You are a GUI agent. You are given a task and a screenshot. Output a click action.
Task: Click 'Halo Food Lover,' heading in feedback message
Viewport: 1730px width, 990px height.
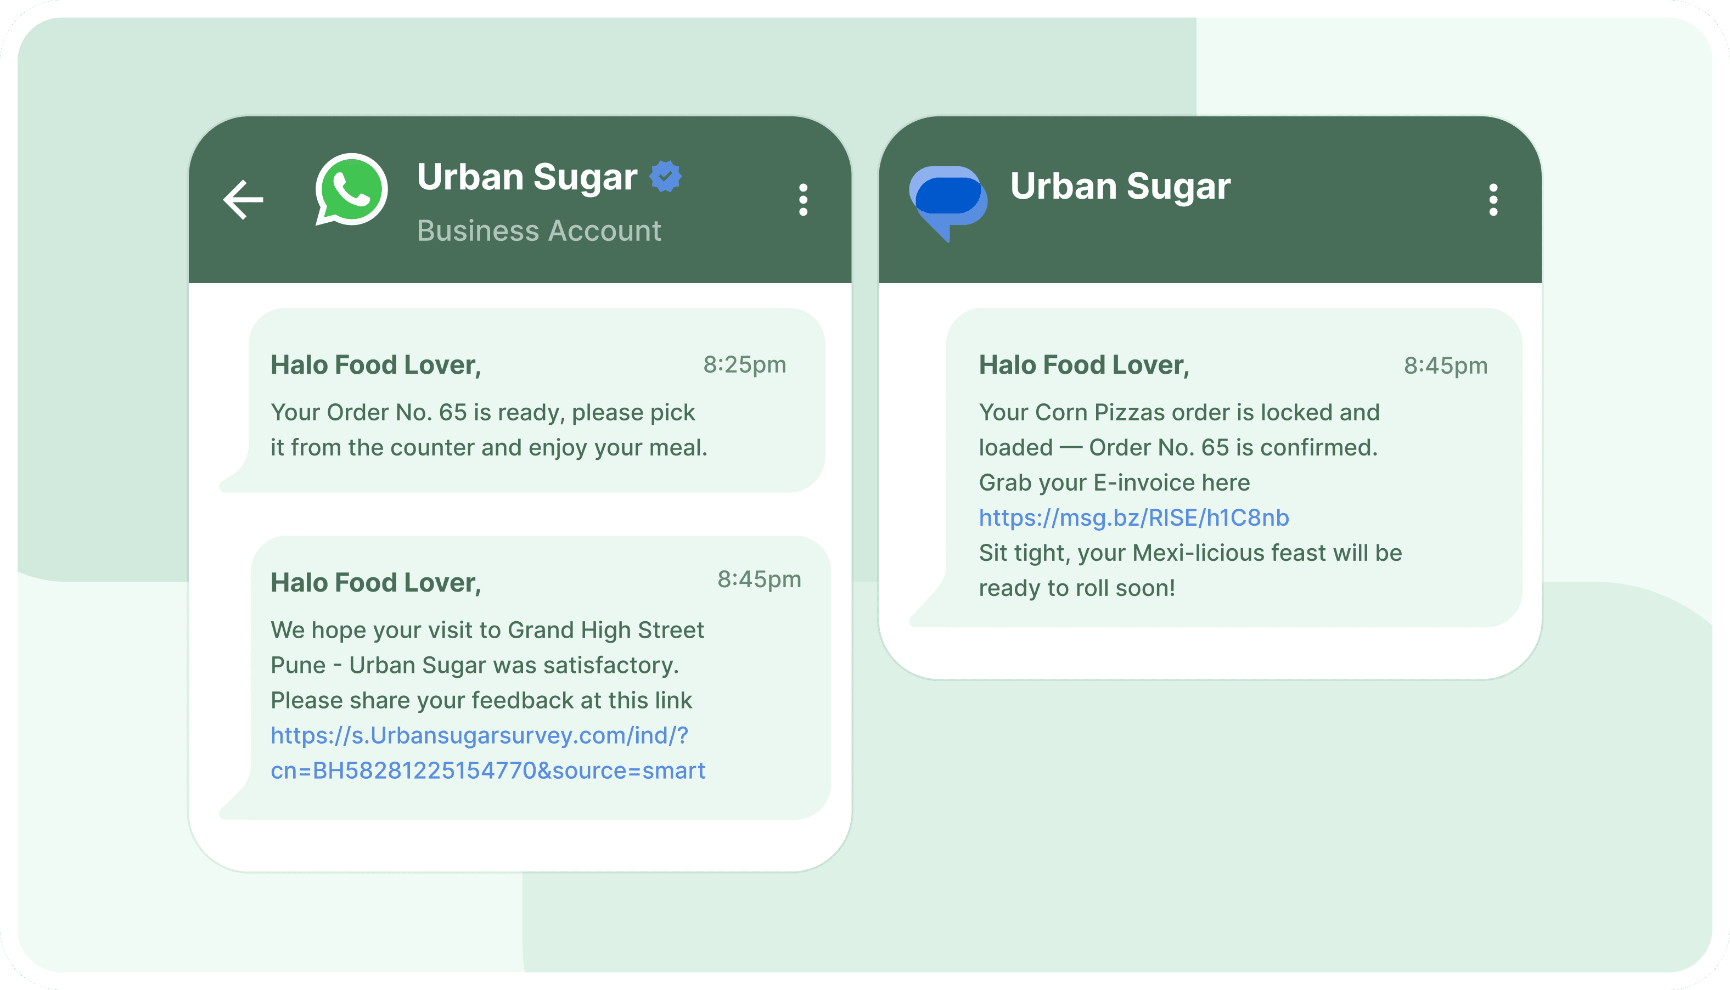[375, 583]
